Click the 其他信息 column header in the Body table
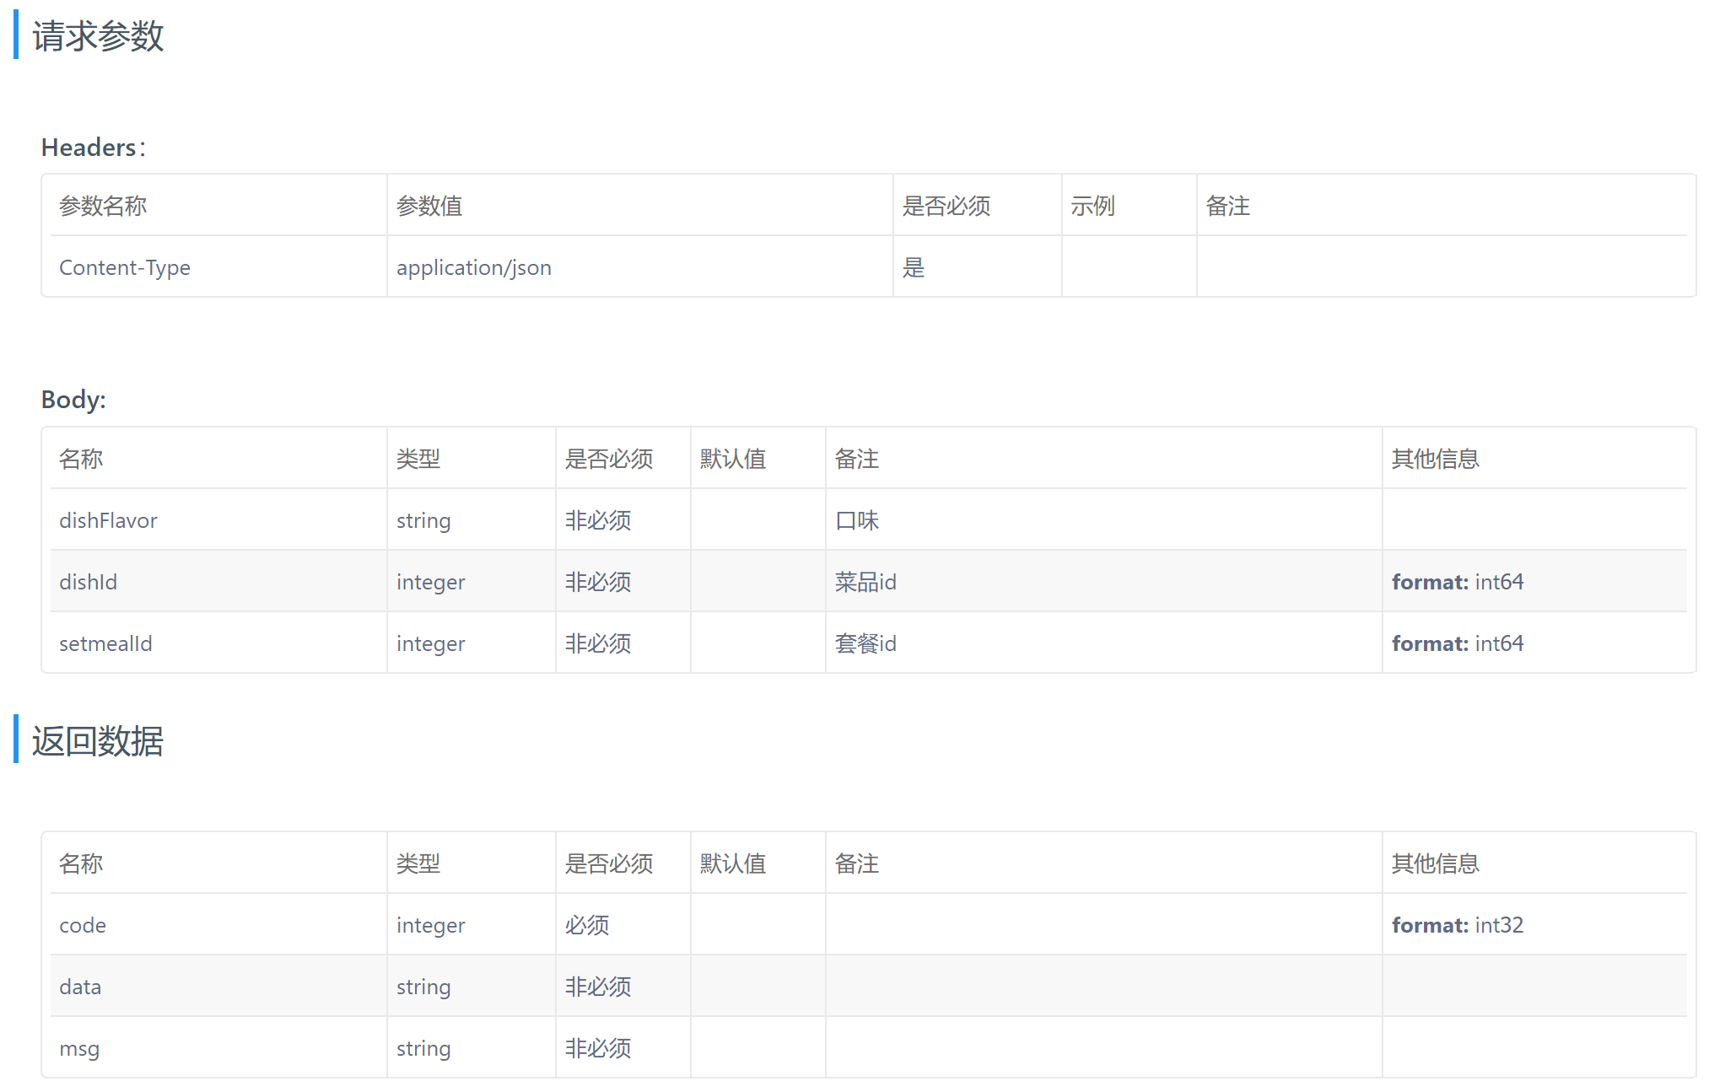The width and height of the screenshot is (1709, 1092). [1435, 459]
